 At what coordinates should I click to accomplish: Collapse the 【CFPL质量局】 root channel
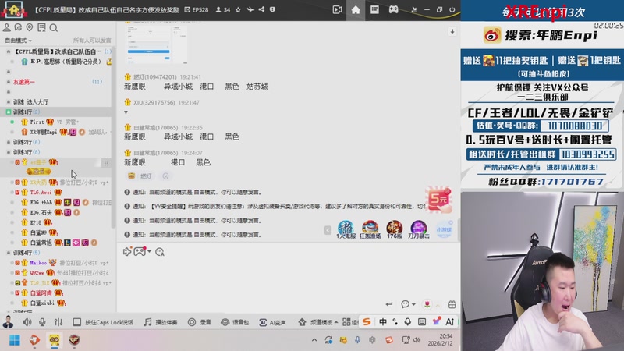coord(9,51)
